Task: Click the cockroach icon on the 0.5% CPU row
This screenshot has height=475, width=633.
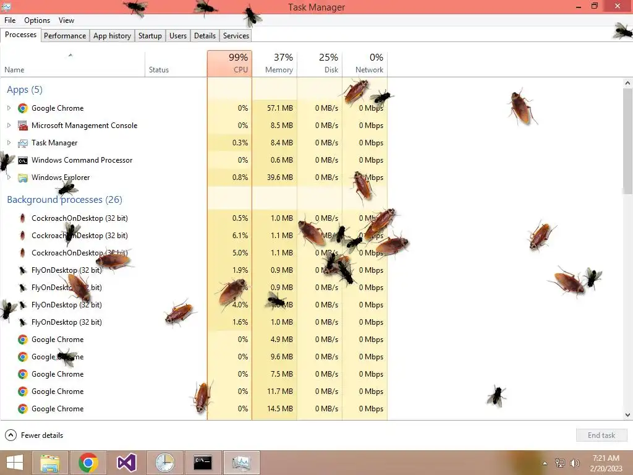Action: [23, 218]
